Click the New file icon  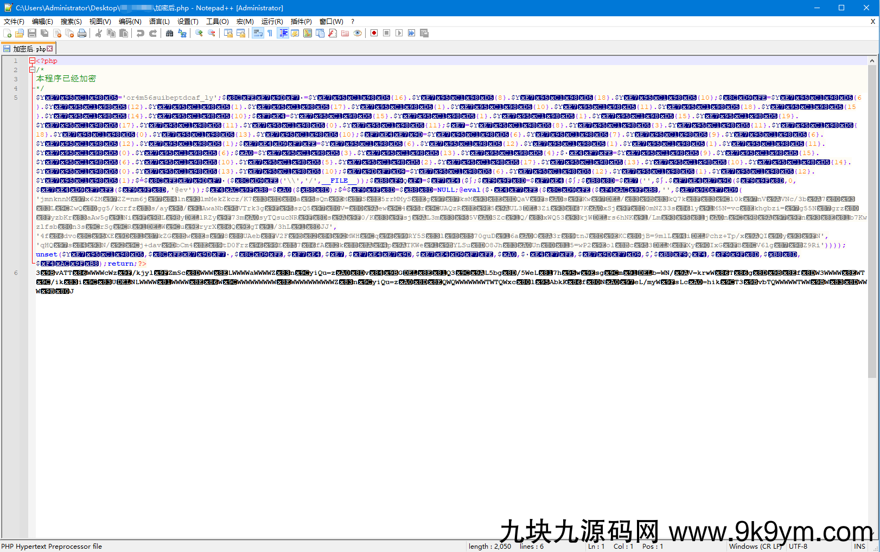[7, 34]
